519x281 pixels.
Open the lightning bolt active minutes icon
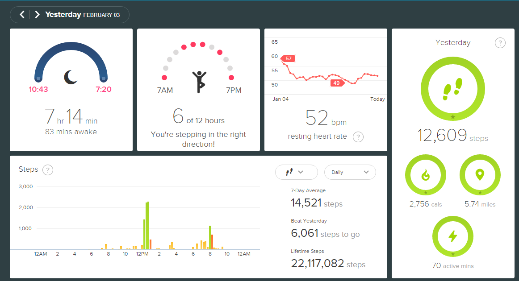tap(453, 236)
